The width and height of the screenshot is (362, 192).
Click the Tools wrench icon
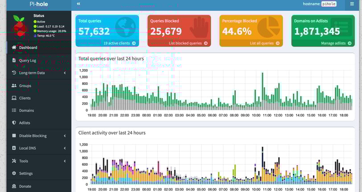tap(14, 161)
